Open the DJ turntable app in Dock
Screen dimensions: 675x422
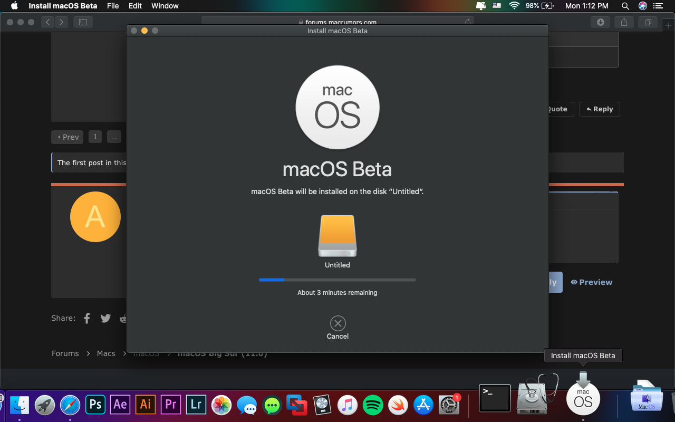click(x=322, y=405)
